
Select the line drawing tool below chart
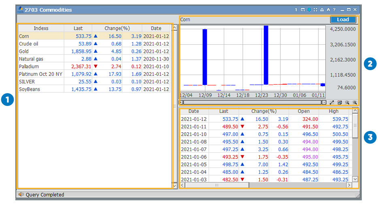point(332,102)
